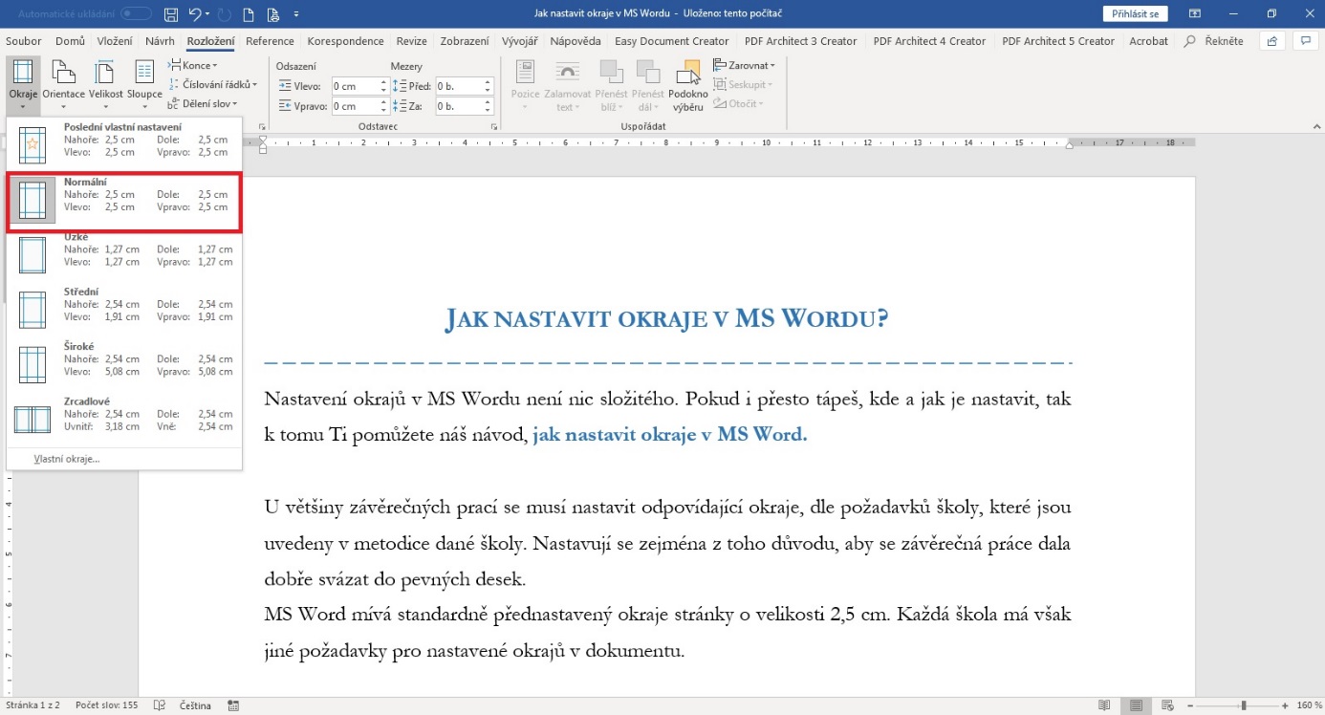Screen dimensions: 1325x715
Task: Open the PDF Architect 5 Creator tab
Action: pos(1058,41)
